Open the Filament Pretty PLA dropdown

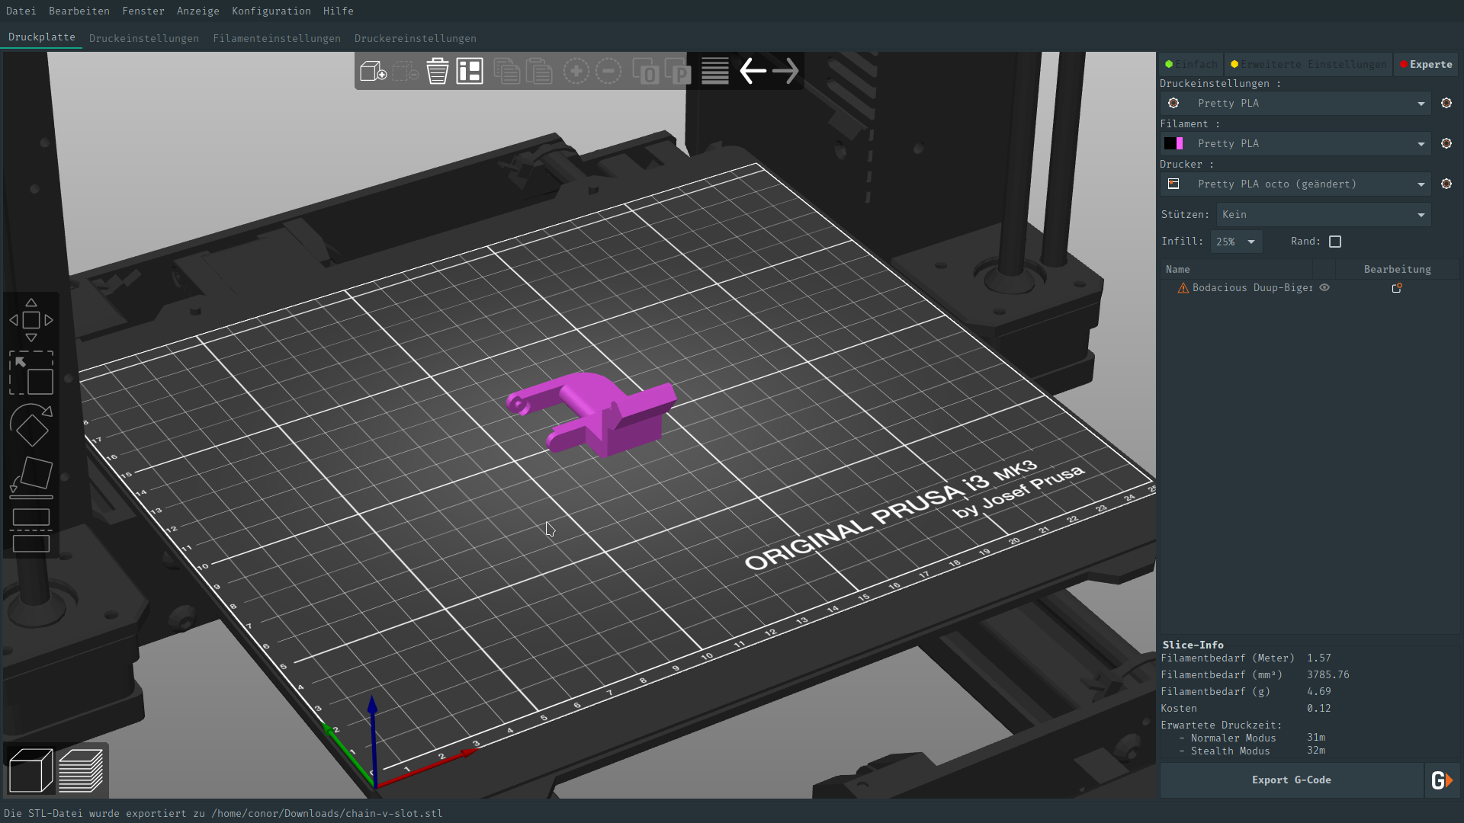pos(1295,143)
